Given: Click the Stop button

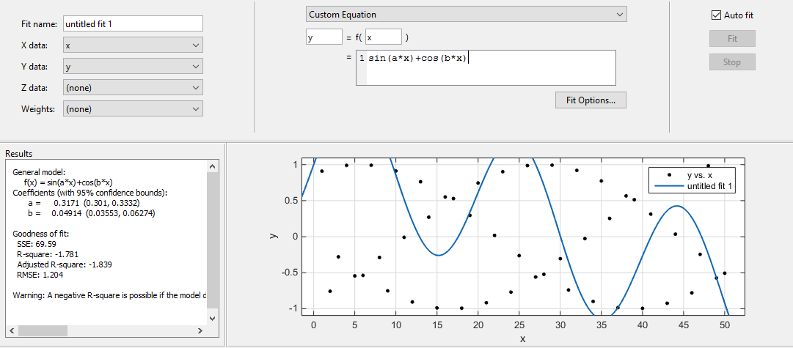Looking at the screenshot, I should pos(732,62).
